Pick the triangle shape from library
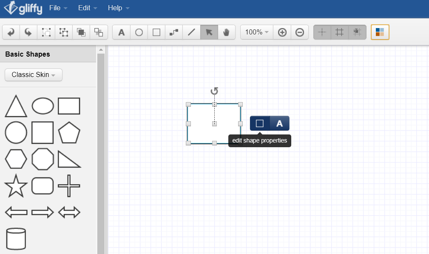Image resolution: width=429 pixels, height=254 pixels. pos(16,106)
